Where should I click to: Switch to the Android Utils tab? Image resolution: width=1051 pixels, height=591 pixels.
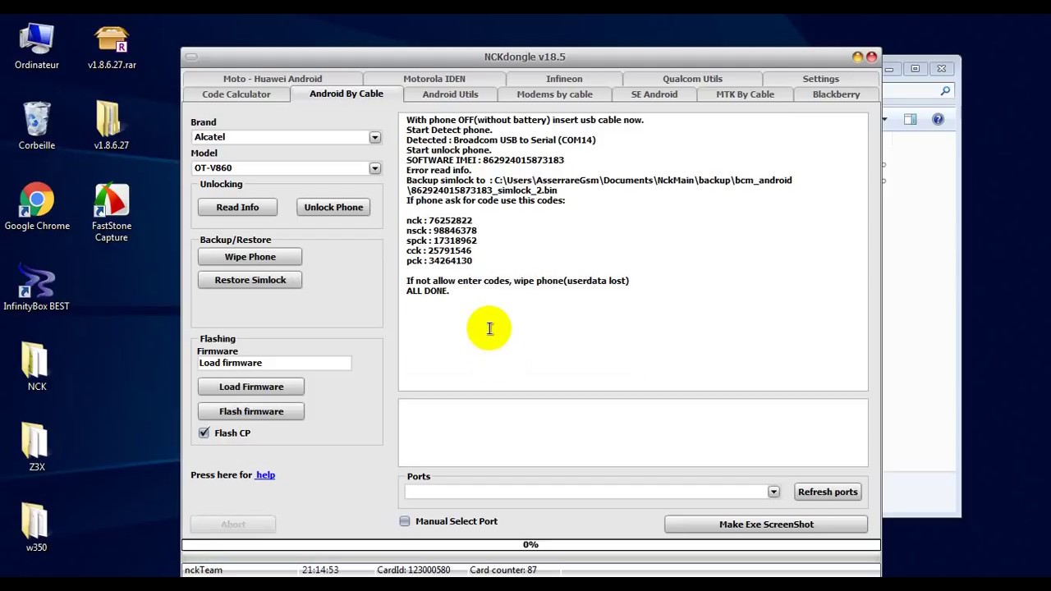450,94
